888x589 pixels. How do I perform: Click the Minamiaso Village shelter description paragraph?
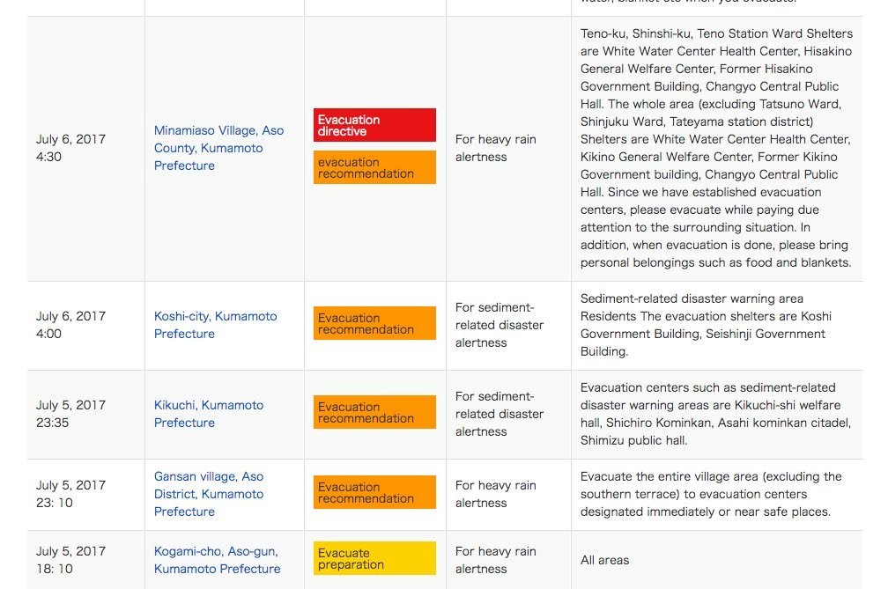click(x=715, y=148)
